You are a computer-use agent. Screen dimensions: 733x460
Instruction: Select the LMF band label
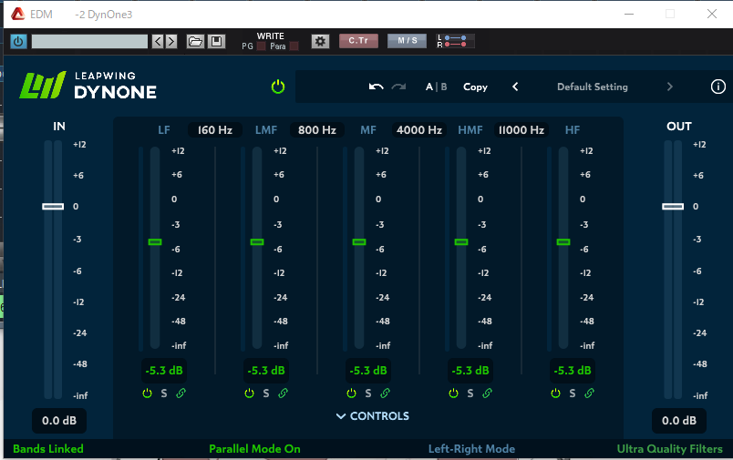(266, 130)
